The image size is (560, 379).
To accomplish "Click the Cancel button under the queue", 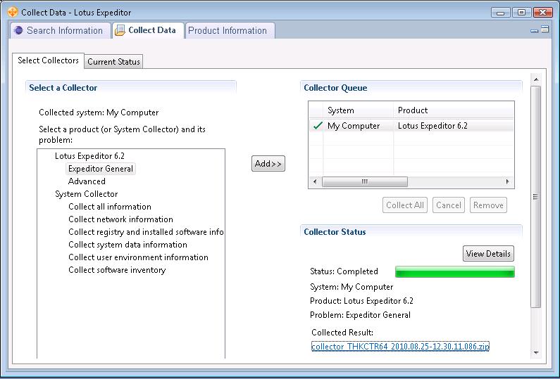I will point(449,205).
